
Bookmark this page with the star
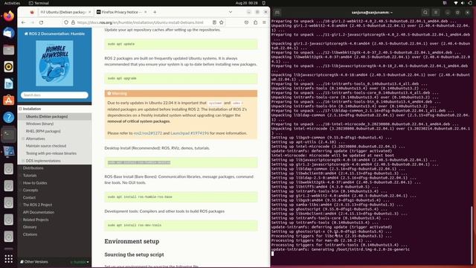222,22
